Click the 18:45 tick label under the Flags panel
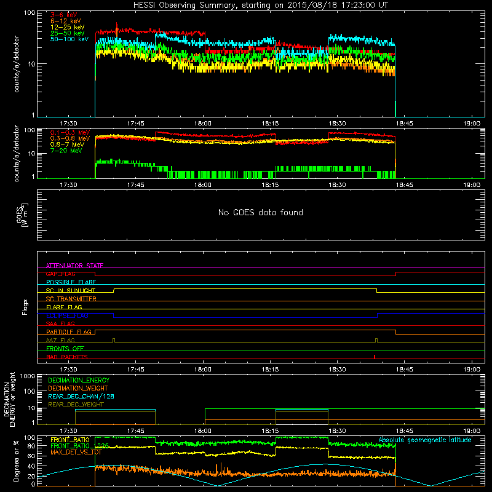Viewport: 492px width, 492px height. pyautogui.click(x=405, y=370)
